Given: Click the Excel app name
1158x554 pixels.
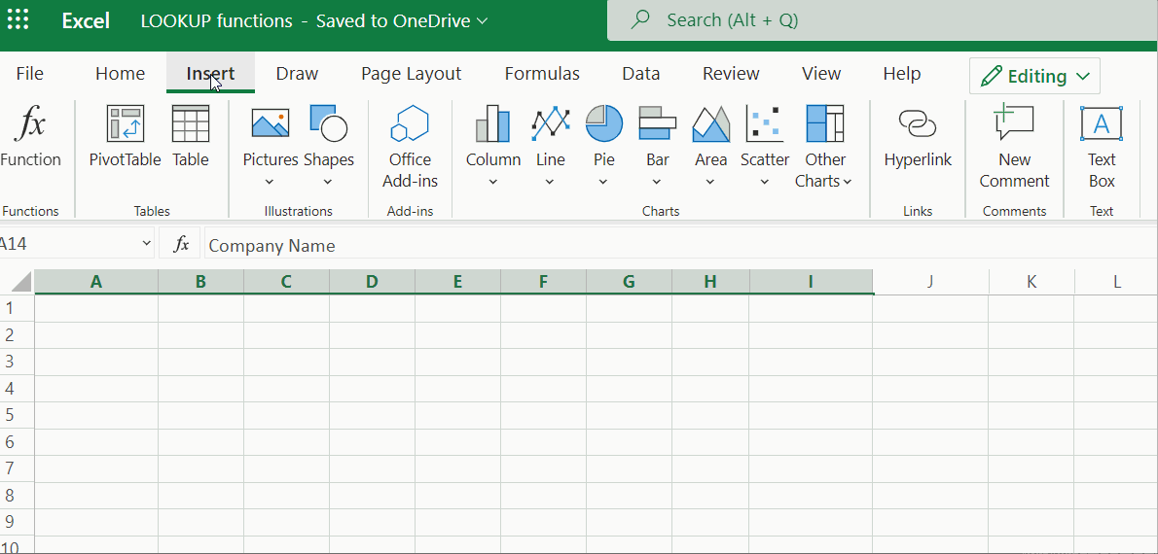Looking at the screenshot, I should pos(86,20).
